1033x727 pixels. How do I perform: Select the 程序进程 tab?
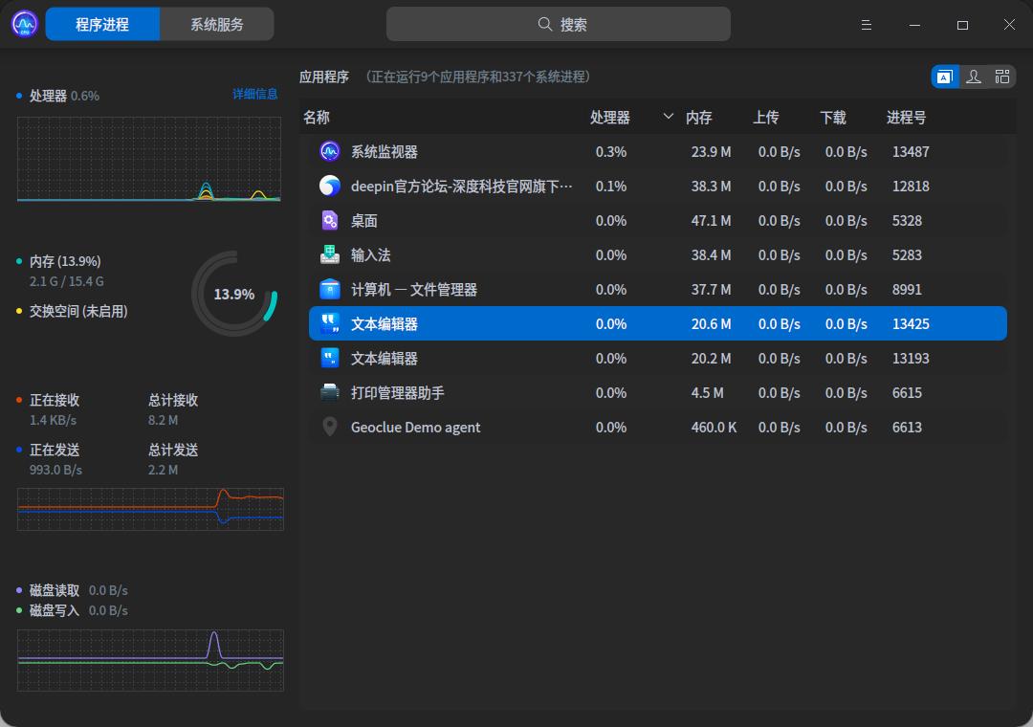point(102,23)
